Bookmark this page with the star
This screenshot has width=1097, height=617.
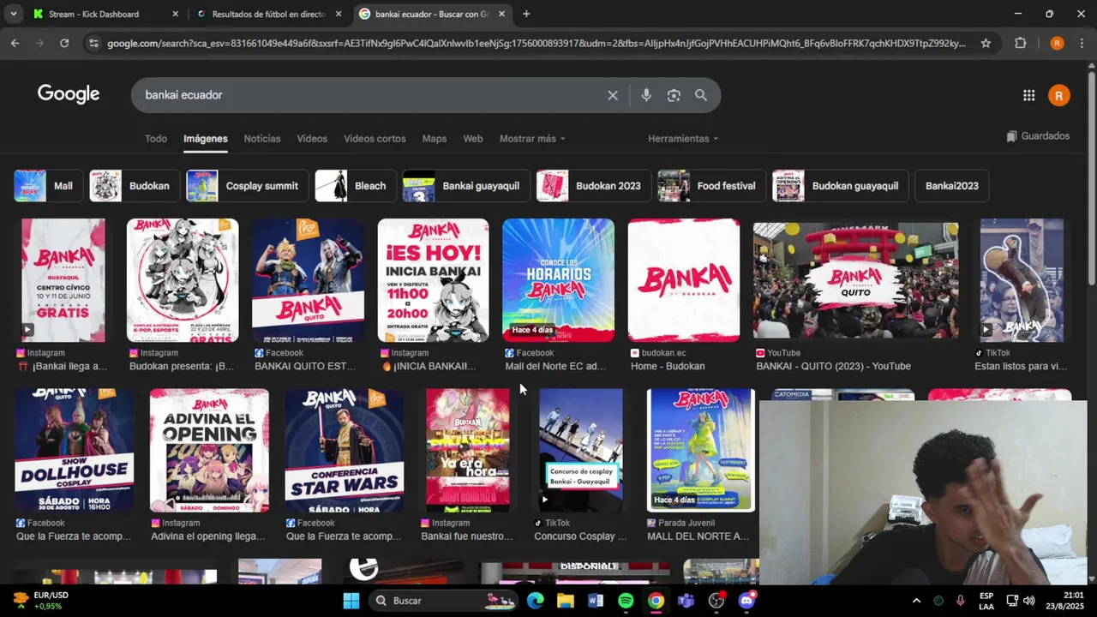pos(986,43)
